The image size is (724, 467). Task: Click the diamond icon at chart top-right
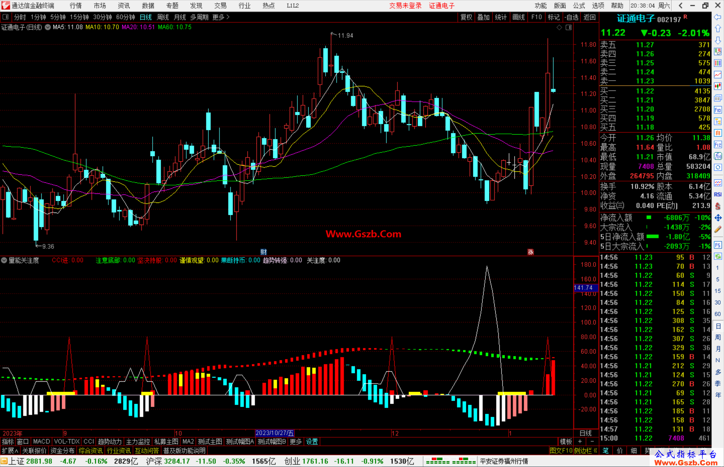pos(559,27)
